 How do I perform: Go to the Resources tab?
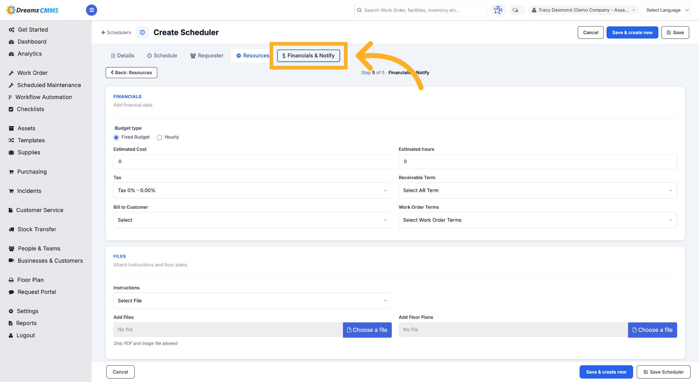[253, 56]
